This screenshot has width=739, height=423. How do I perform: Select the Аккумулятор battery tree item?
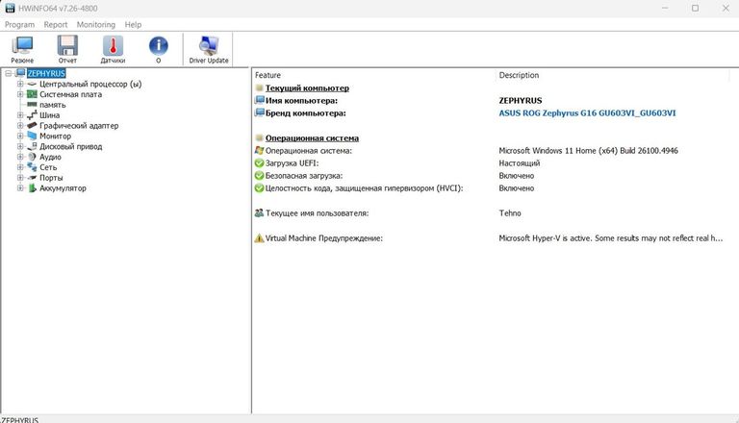pos(63,188)
